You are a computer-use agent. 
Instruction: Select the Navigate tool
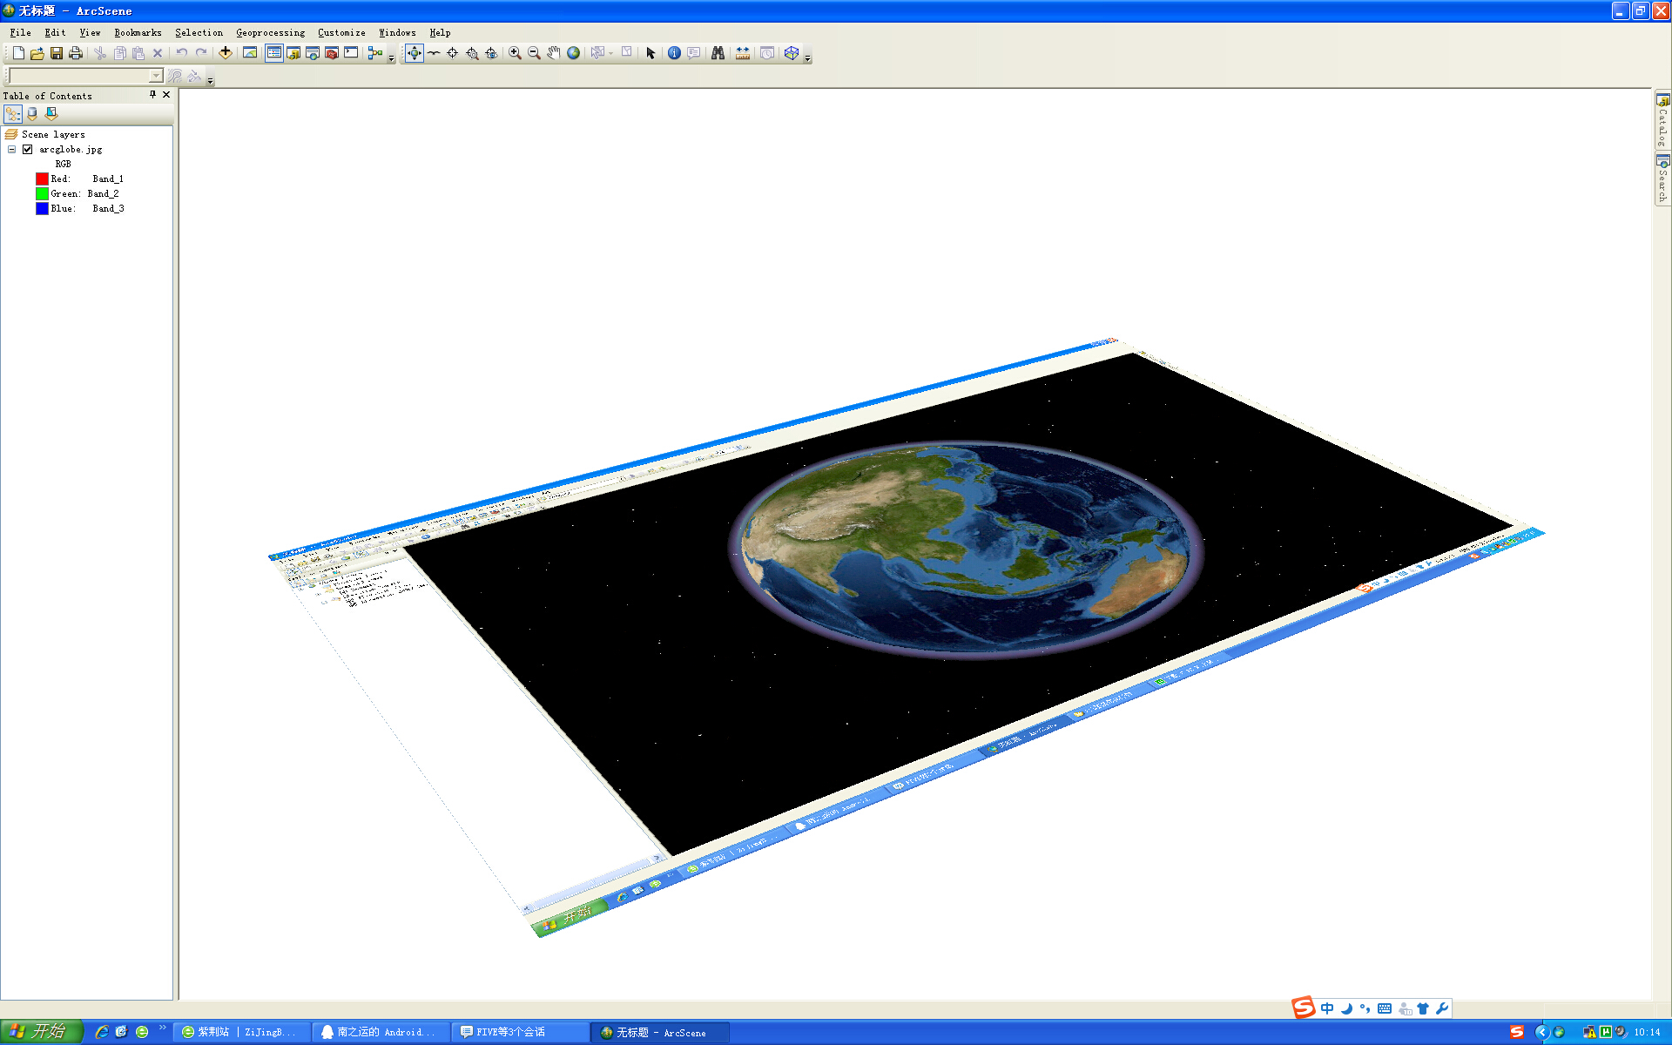415,53
